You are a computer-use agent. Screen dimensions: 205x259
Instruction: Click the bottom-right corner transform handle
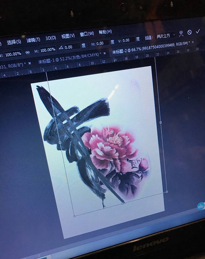[167, 192]
